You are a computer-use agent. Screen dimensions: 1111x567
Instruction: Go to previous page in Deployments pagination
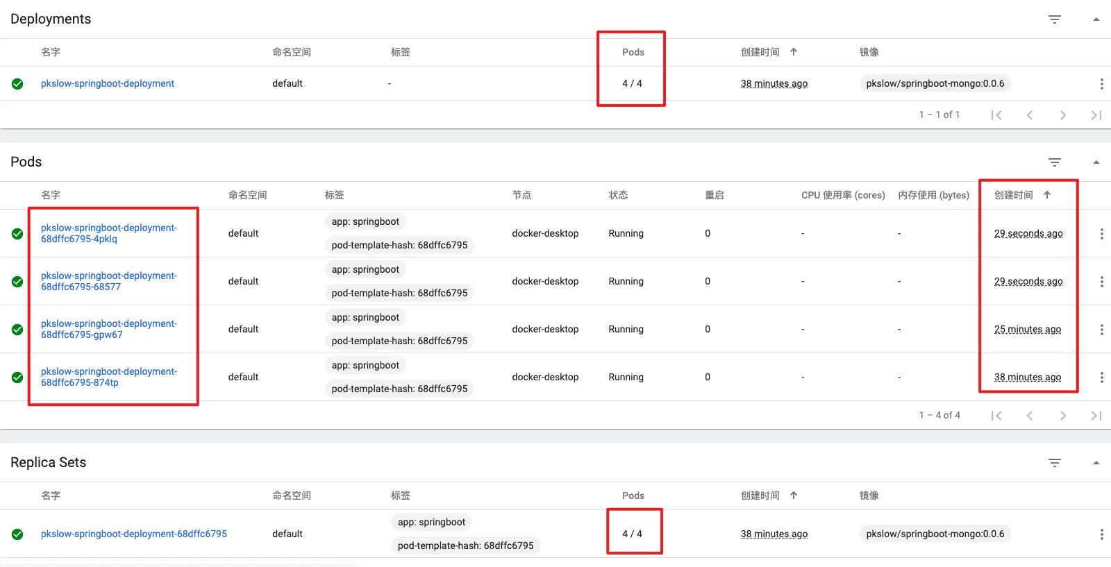(x=1030, y=115)
